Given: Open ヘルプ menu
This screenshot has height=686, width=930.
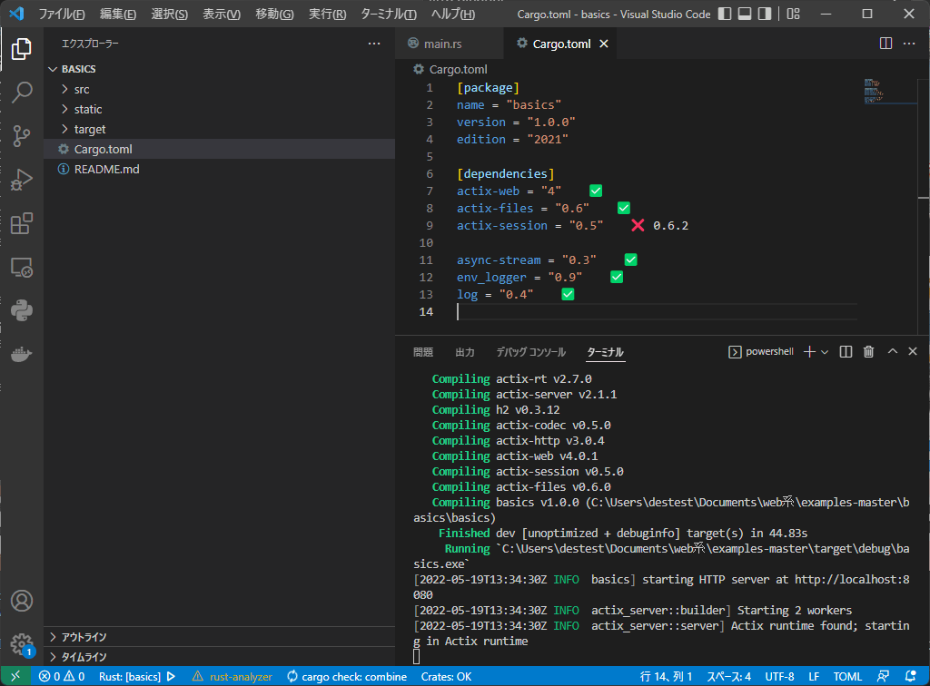Looking at the screenshot, I should coord(453,14).
